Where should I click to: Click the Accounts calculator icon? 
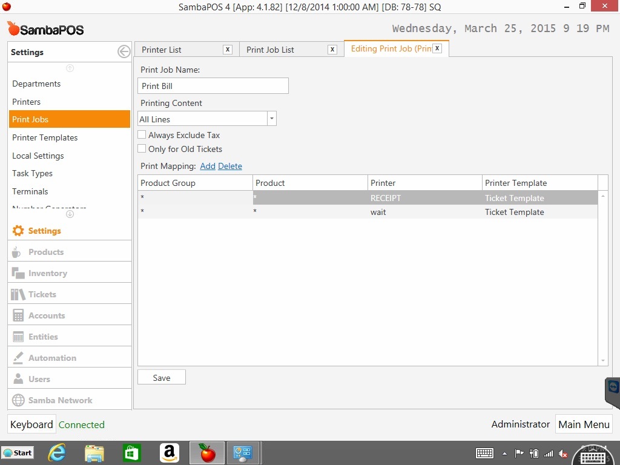pyautogui.click(x=18, y=315)
